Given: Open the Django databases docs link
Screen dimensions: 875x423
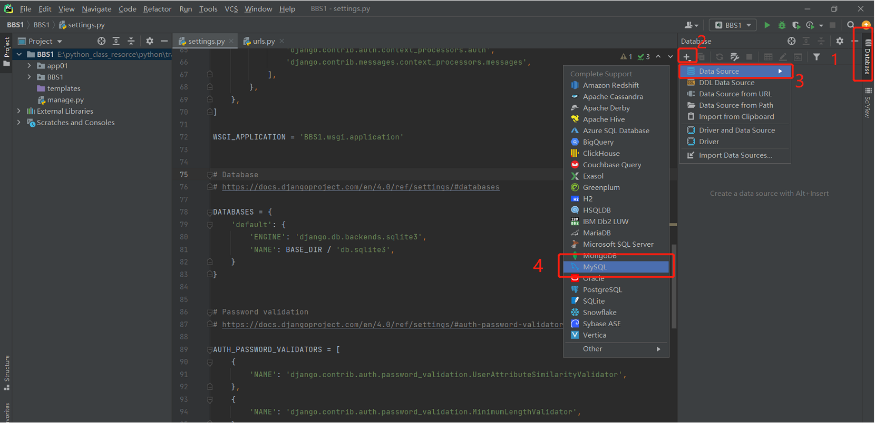Looking at the screenshot, I should coord(361,187).
